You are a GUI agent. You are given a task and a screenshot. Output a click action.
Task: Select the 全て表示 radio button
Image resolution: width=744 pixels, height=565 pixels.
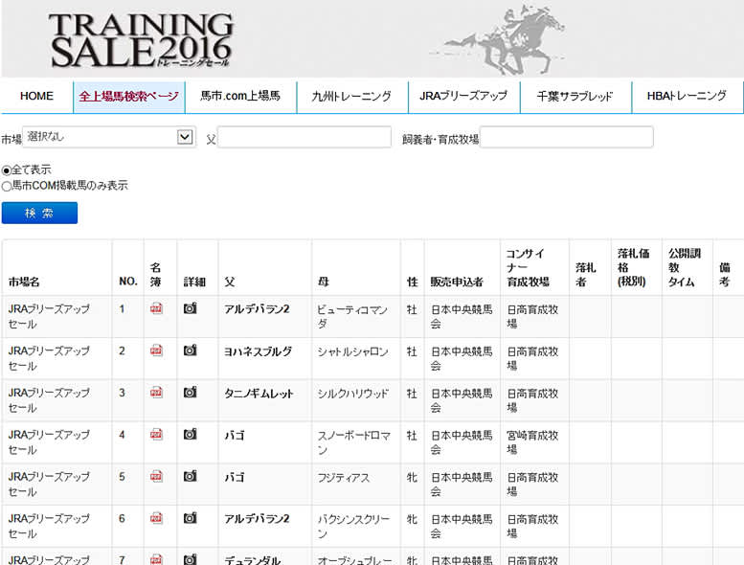(6, 170)
